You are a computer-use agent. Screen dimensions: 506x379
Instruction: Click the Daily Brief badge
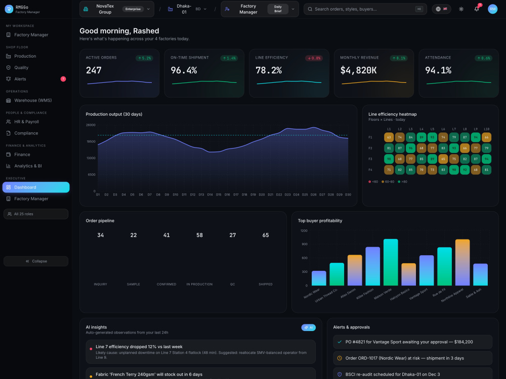coord(277,9)
